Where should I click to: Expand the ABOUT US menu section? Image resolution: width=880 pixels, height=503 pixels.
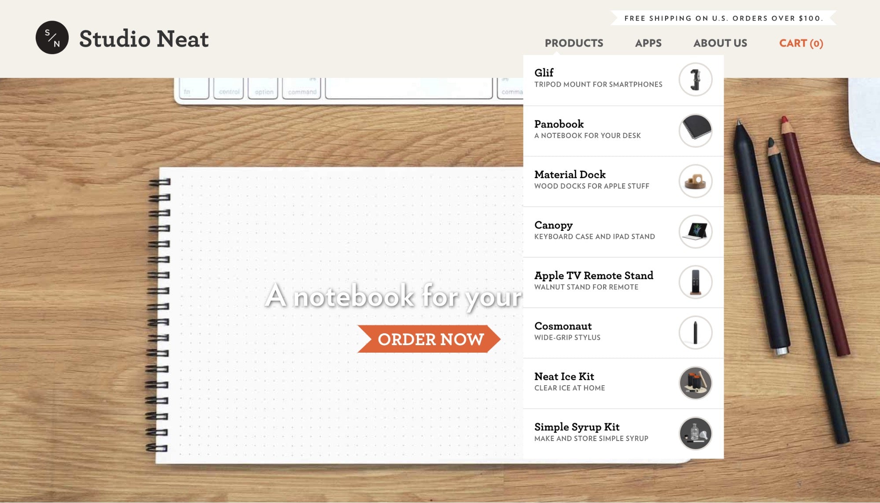pos(721,43)
